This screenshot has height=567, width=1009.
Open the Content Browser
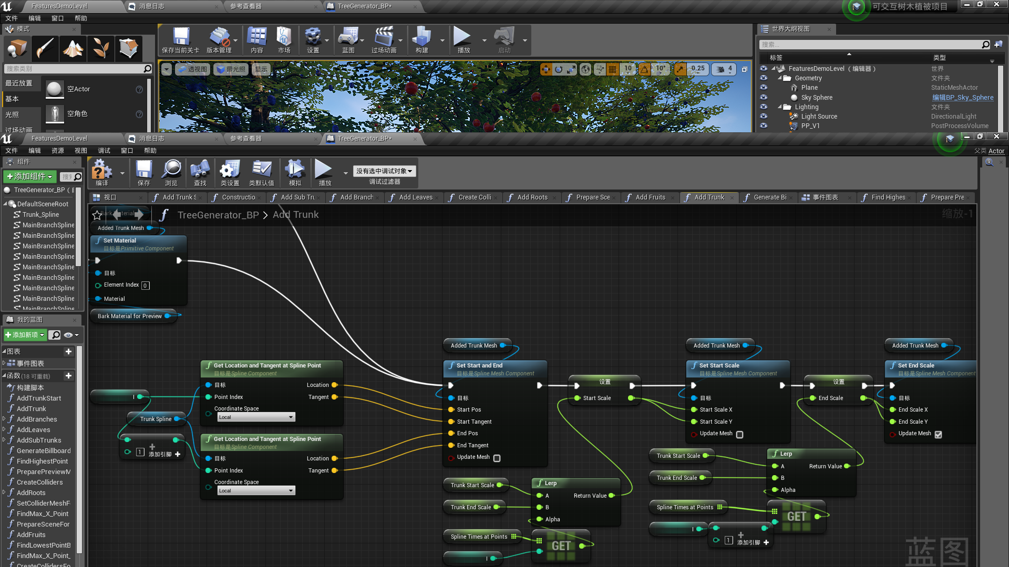[257, 39]
